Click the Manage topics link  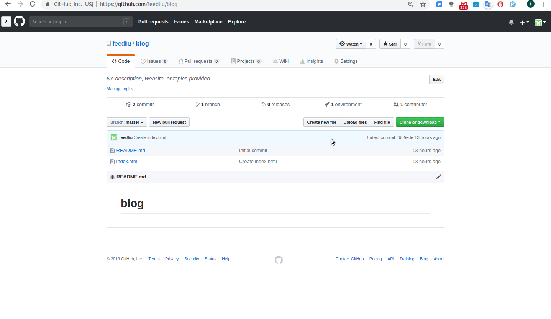click(120, 89)
